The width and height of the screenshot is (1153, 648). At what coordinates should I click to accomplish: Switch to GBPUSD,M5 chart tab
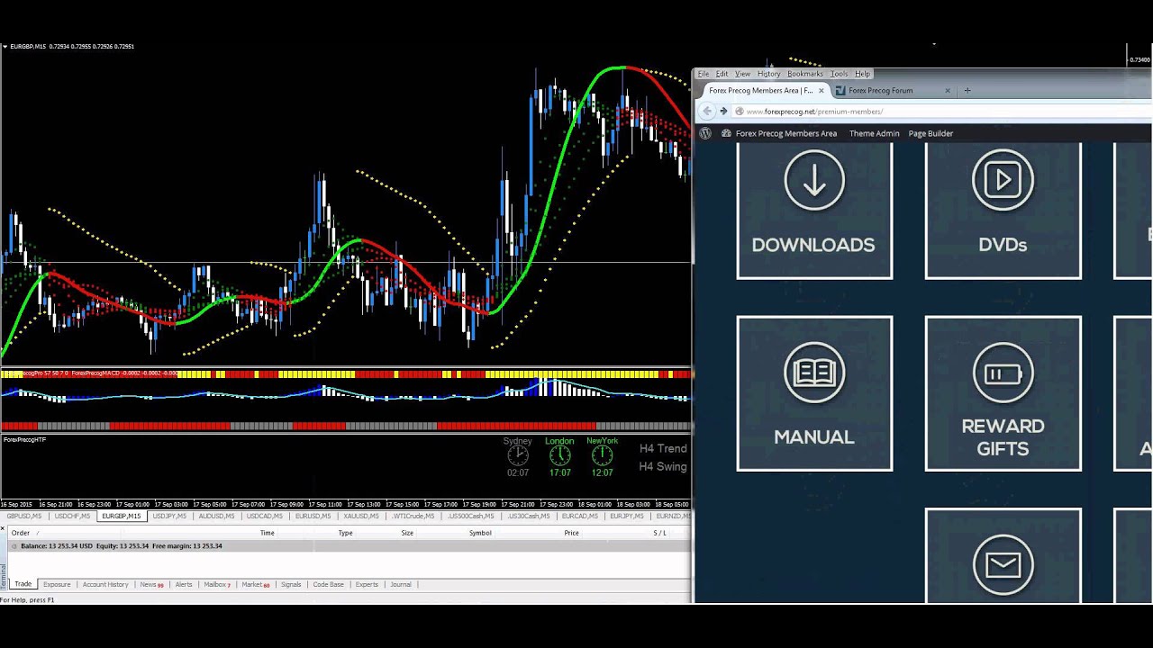(24, 517)
